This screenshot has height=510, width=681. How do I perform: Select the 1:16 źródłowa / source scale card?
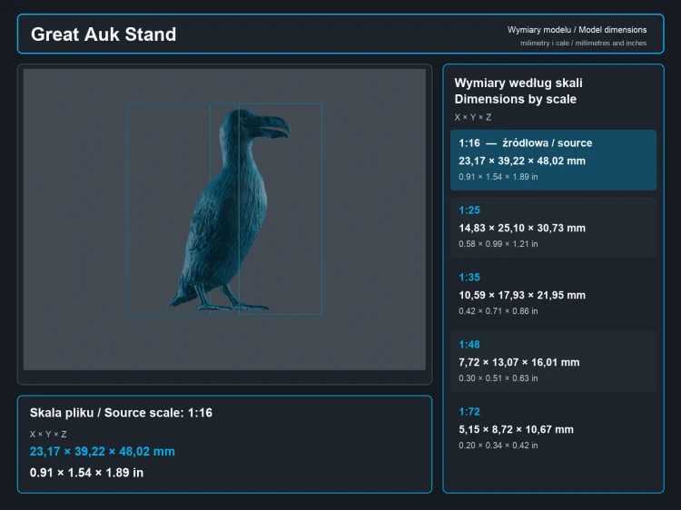(x=553, y=160)
